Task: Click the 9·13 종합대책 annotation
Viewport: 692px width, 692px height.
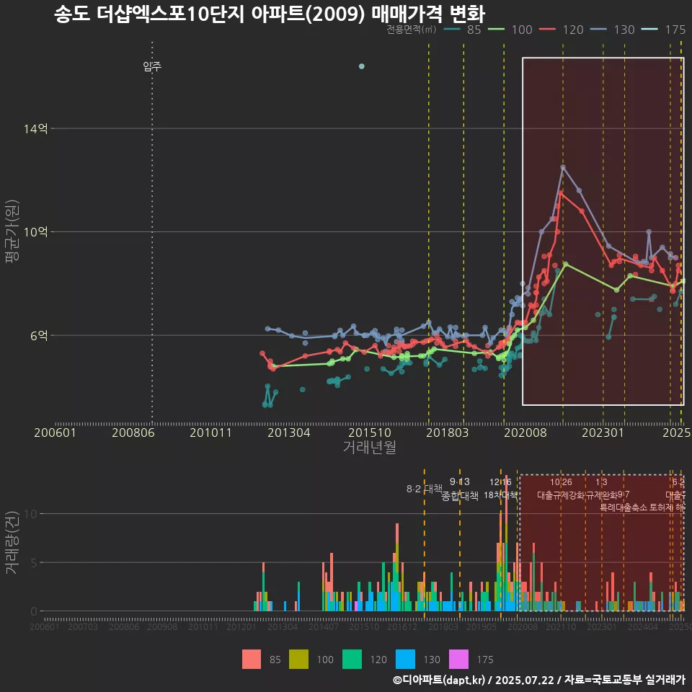Action: (x=460, y=489)
